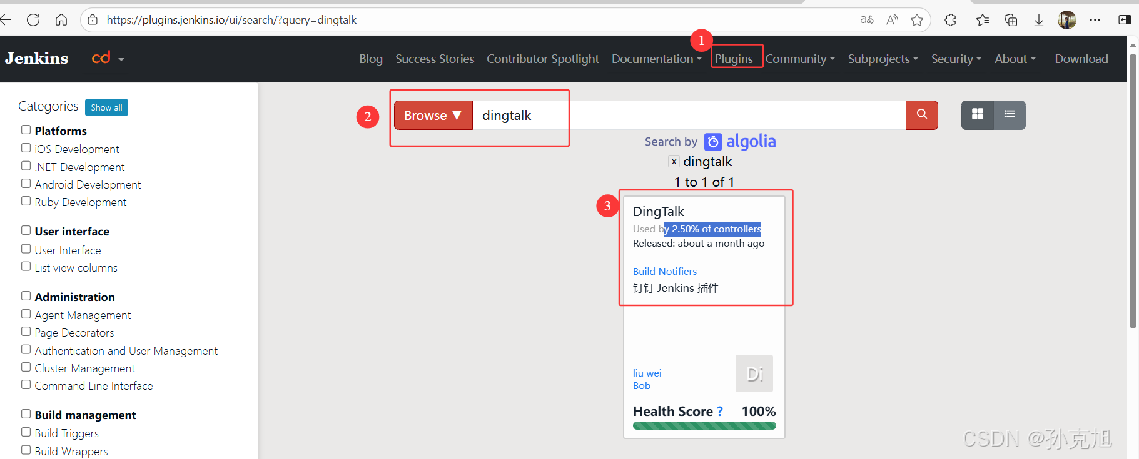Click the DingTalk plugin Di icon

[x=754, y=373]
